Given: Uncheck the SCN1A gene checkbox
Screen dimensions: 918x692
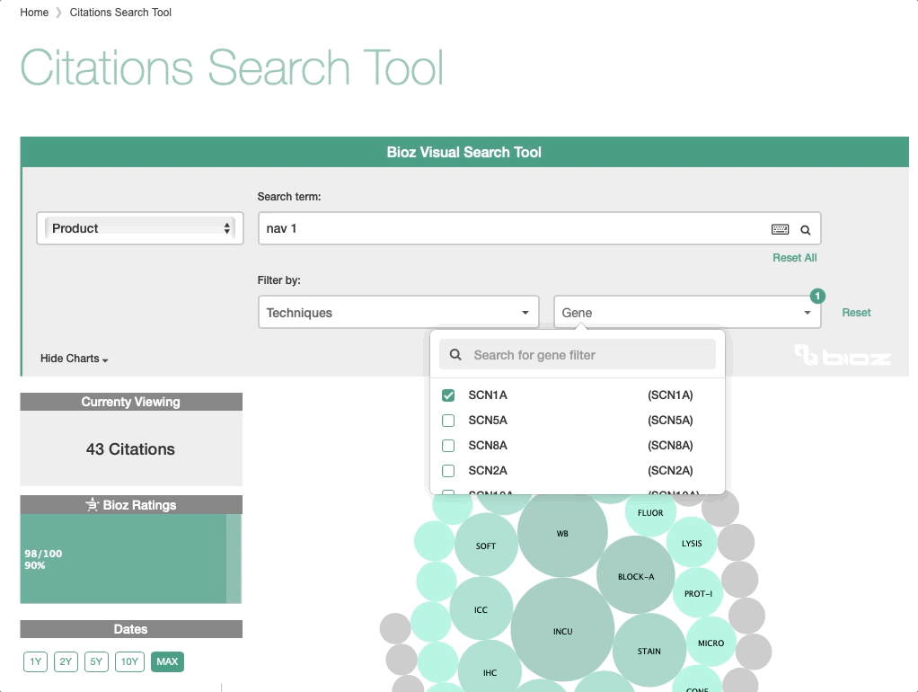Looking at the screenshot, I should click(449, 395).
